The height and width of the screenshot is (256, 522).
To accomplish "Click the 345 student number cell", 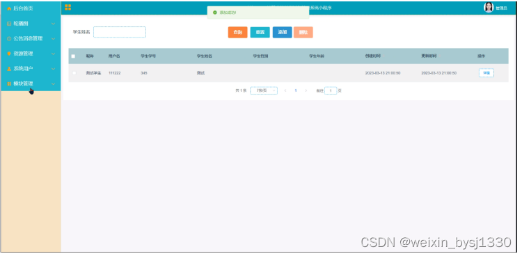I will [x=144, y=73].
